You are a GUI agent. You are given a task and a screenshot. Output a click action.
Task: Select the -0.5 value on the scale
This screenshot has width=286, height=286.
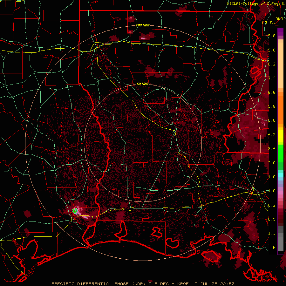(x=270, y=219)
